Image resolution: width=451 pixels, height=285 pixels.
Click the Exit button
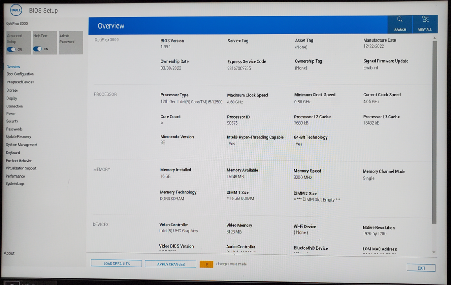pyautogui.click(x=421, y=268)
